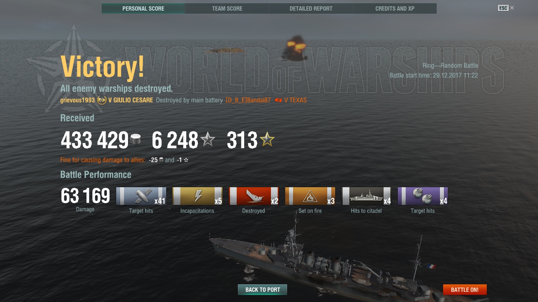Close results screen with ESC X icon
538x302 pixels.
pyautogui.click(x=506, y=8)
